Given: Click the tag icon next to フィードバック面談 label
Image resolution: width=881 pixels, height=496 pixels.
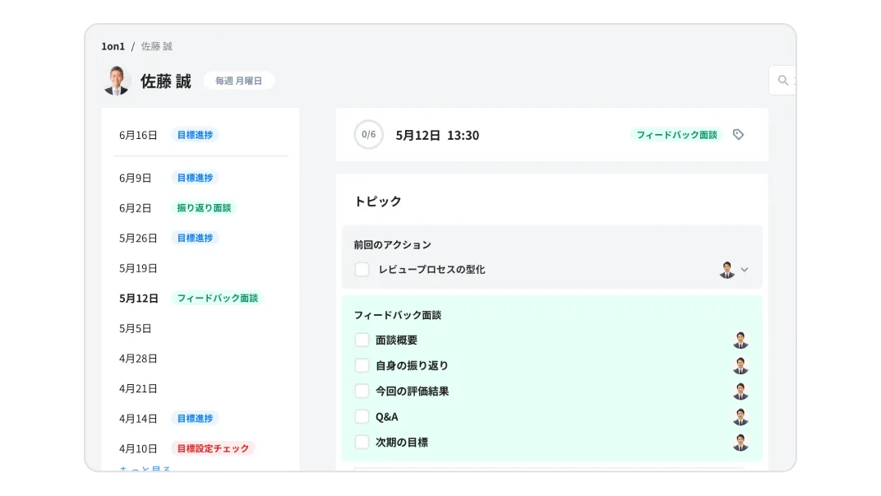Looking at the screenshot, I should pos(738,134).
